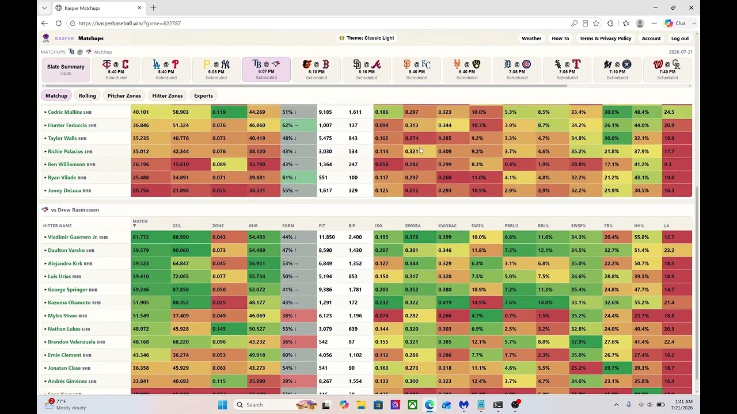Expand the Daulton Varsho row

45,250
